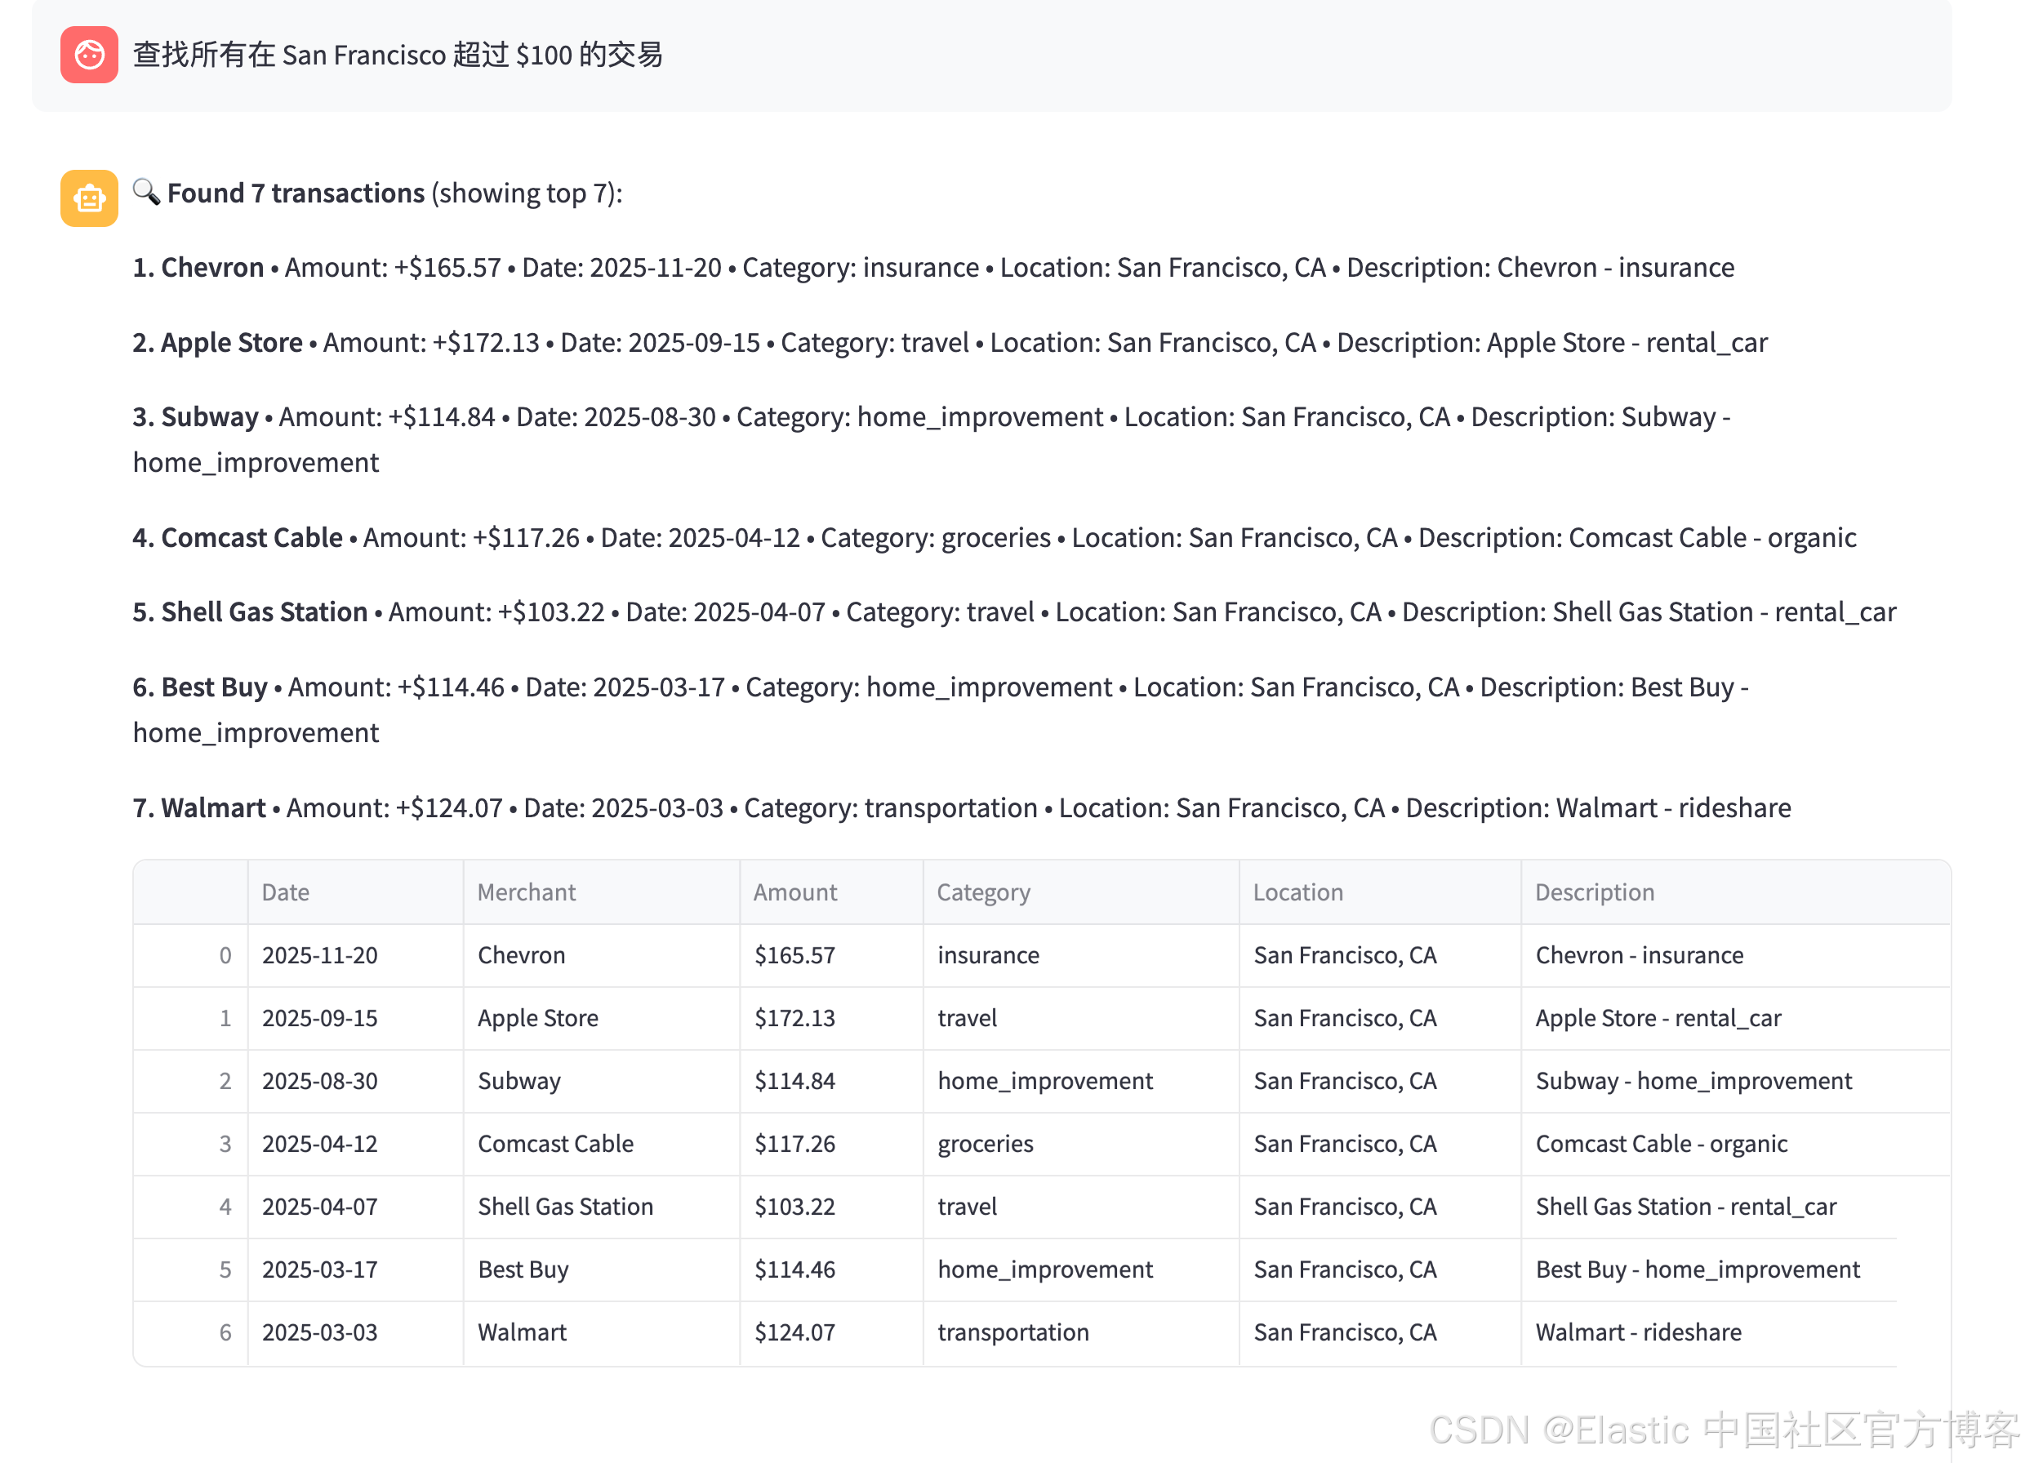Select table date cell 2025-11-20

(355, 956)
